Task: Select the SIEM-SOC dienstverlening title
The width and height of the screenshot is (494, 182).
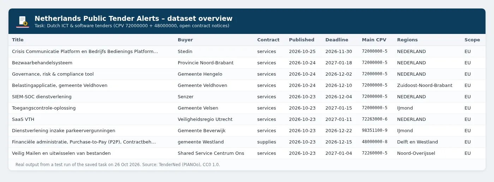Action: pos(42,97)
